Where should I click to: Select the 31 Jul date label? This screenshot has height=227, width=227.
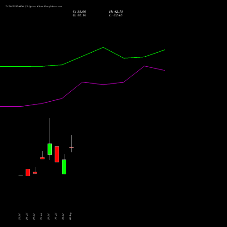pyautogui.click(x=63, y=217)
